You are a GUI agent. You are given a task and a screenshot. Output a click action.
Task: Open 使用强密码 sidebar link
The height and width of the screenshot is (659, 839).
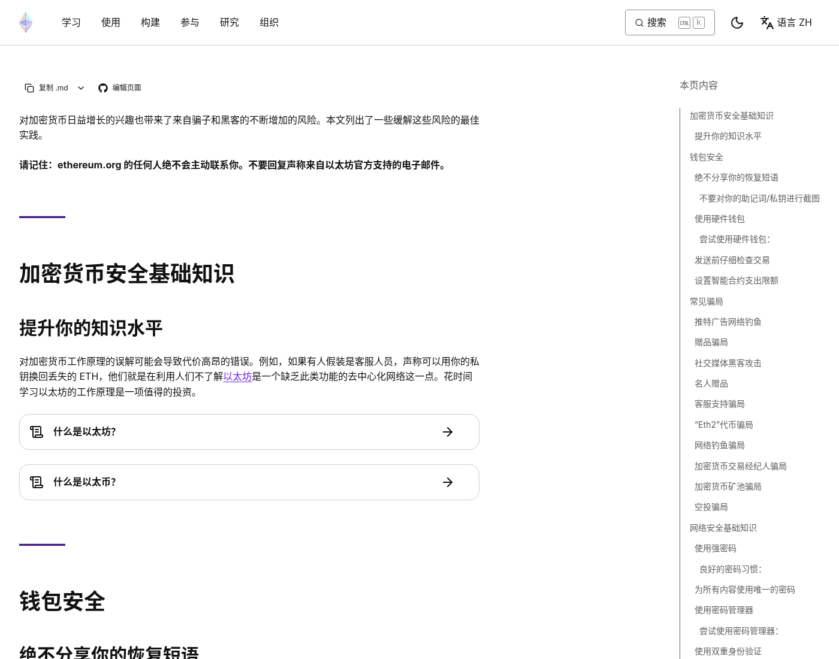715,549
